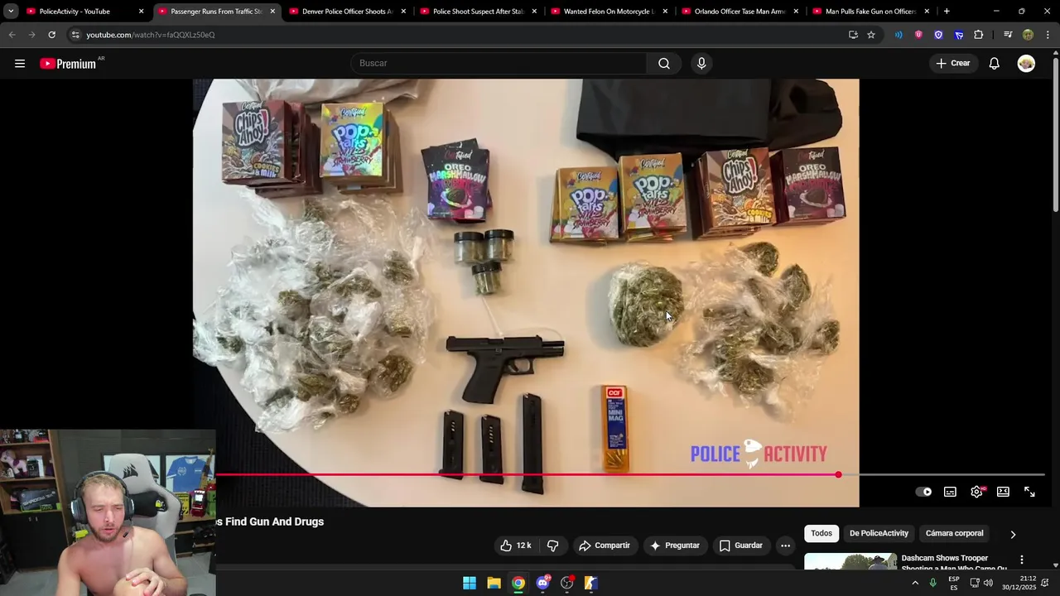Go back in browser history
Viewport: 1060px width, 596px height.
pos(12,35)
